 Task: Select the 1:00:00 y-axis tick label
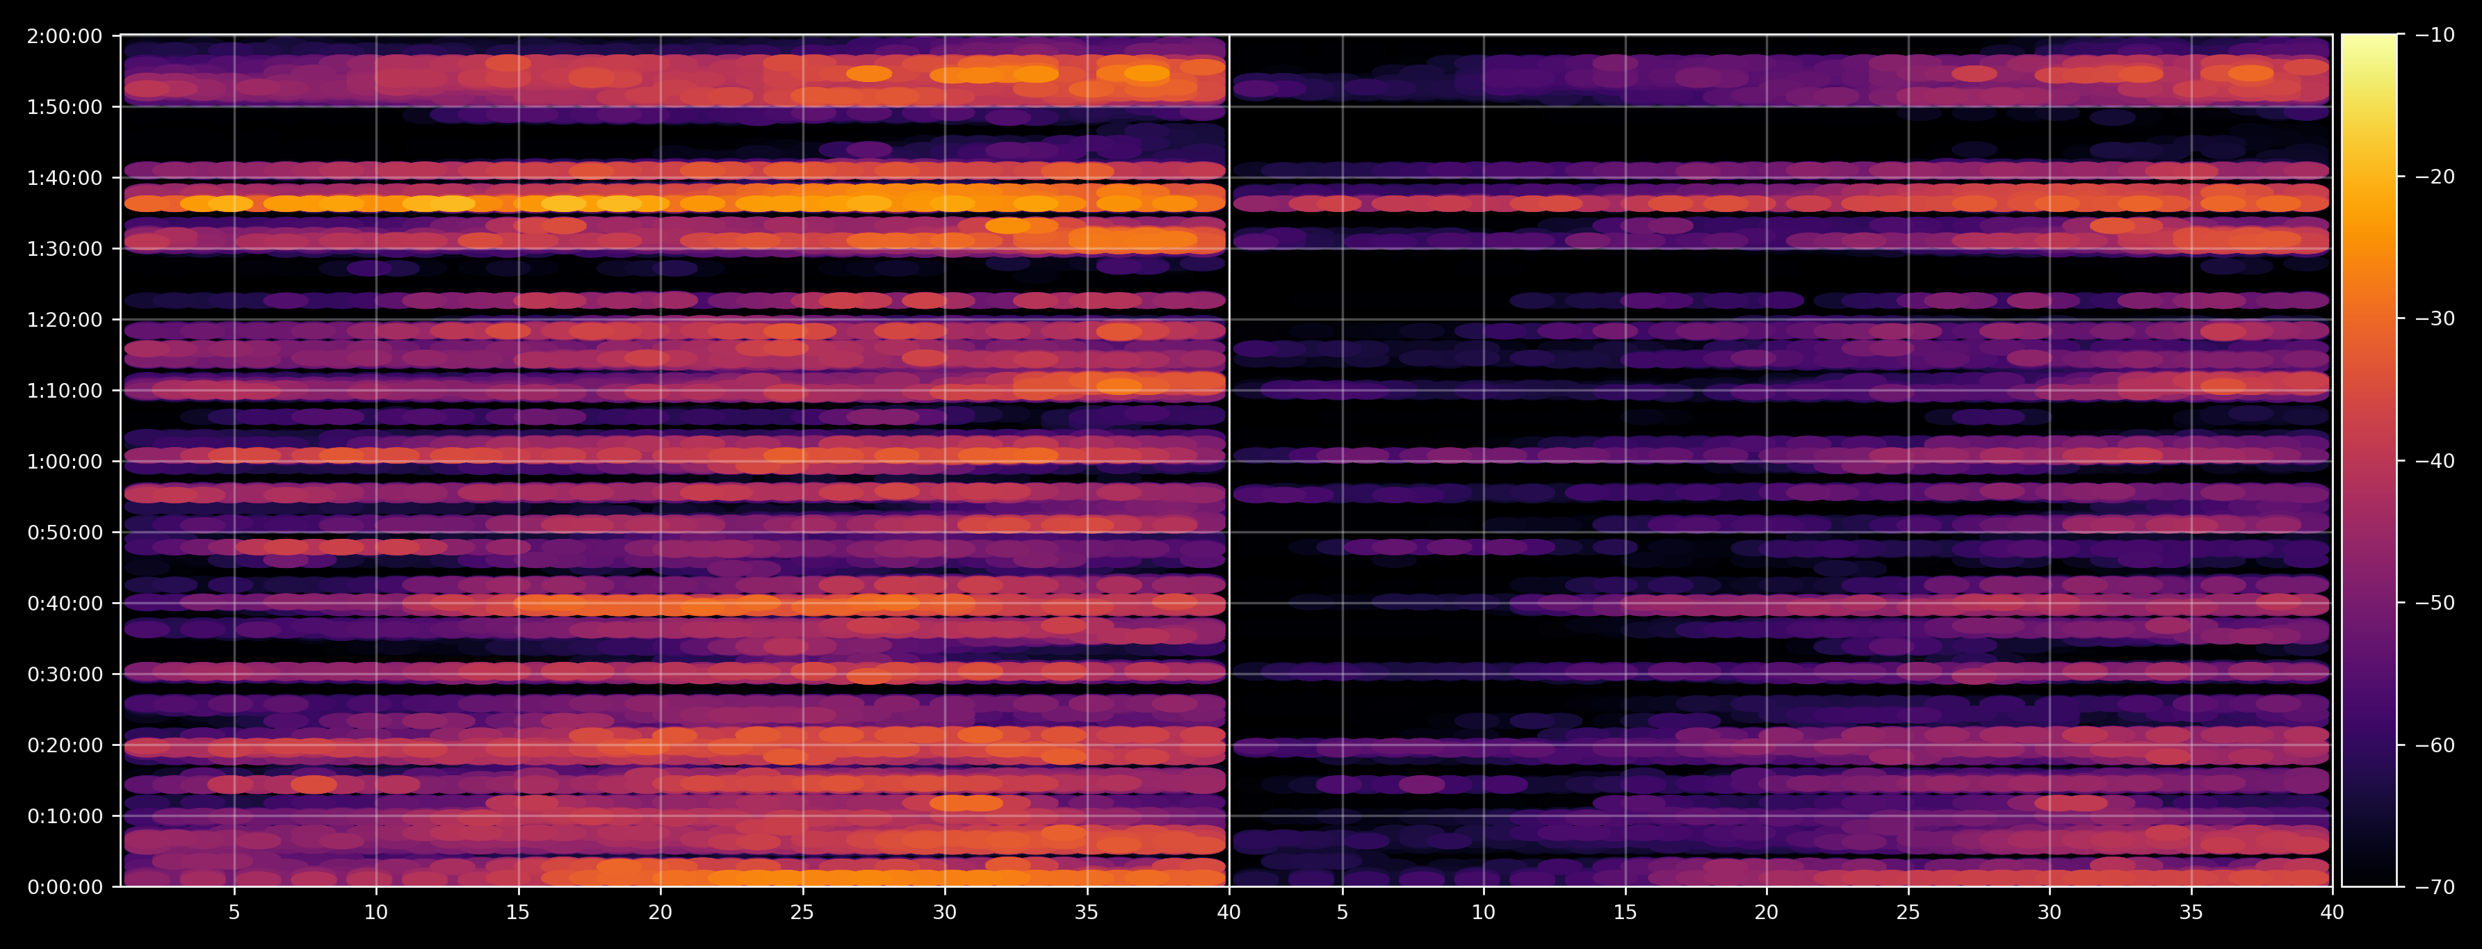tap(65, 462)
